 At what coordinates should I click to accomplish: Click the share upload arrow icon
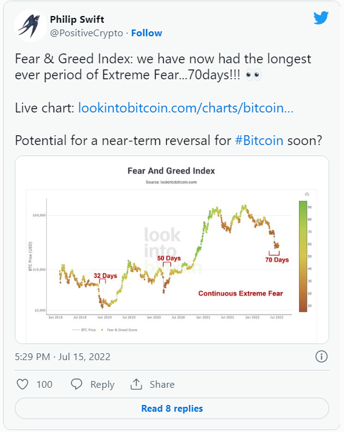pyautogui.click(x=136, y=384)
